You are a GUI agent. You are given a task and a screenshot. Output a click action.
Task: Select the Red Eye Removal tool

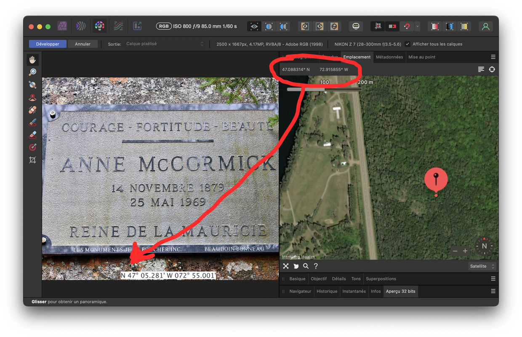pos(32,97)
